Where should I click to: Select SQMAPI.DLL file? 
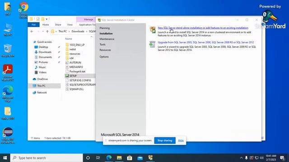click(x=76, y=89)
